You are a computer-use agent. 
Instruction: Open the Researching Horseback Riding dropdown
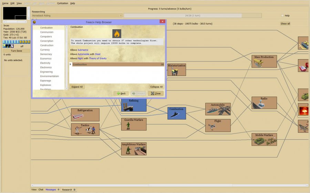(77, 15)
